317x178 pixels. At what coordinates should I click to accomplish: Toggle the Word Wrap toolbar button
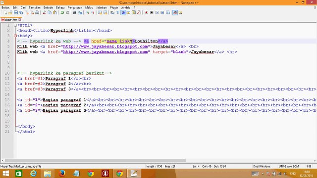(112, 12)
